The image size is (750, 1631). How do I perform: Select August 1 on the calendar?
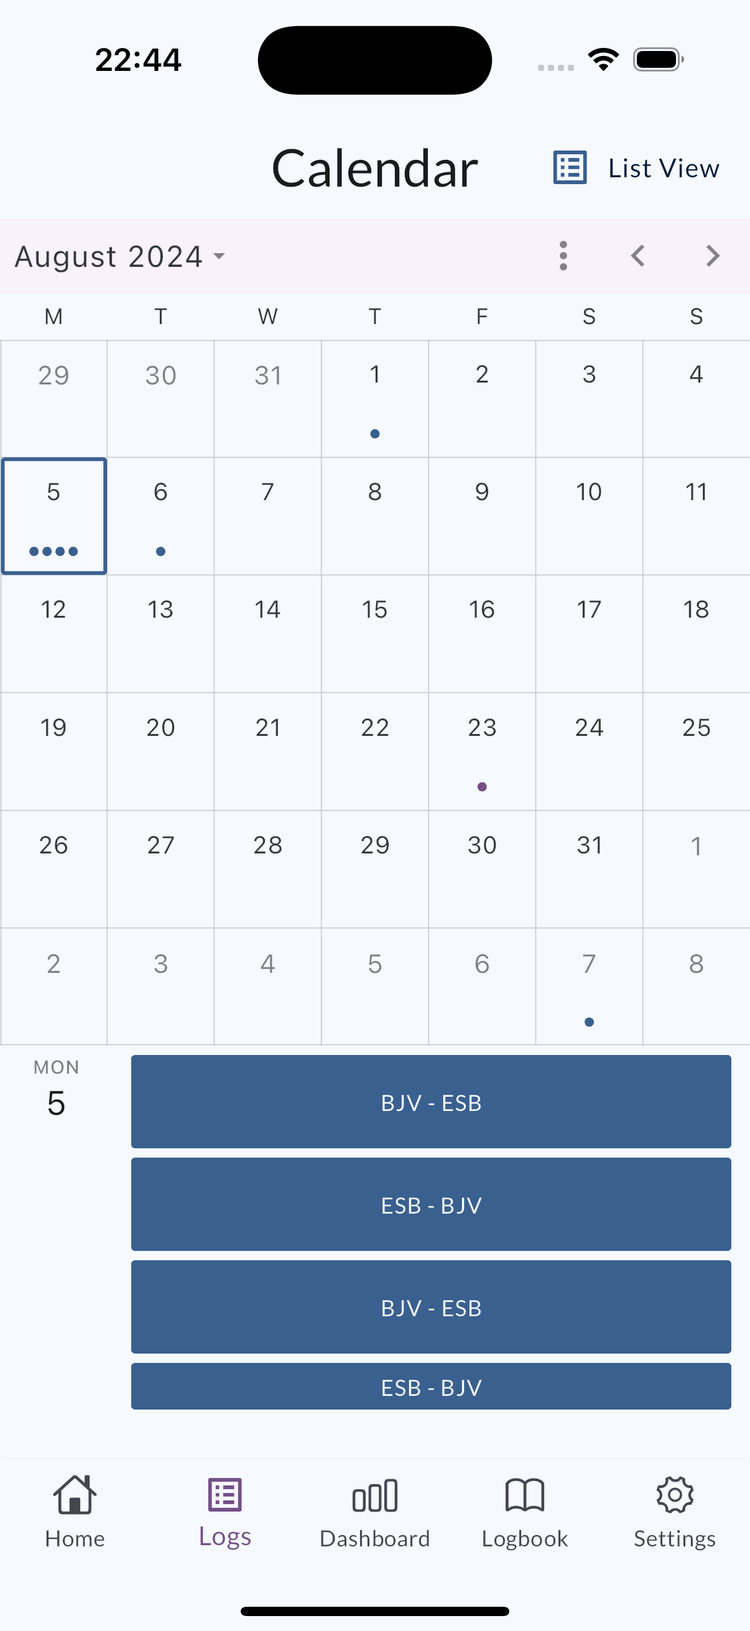point(374,399)
